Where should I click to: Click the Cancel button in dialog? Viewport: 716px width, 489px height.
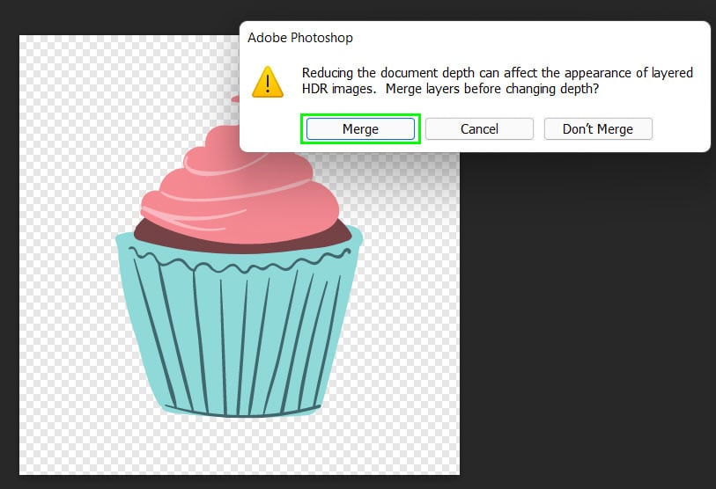(479, 129)
